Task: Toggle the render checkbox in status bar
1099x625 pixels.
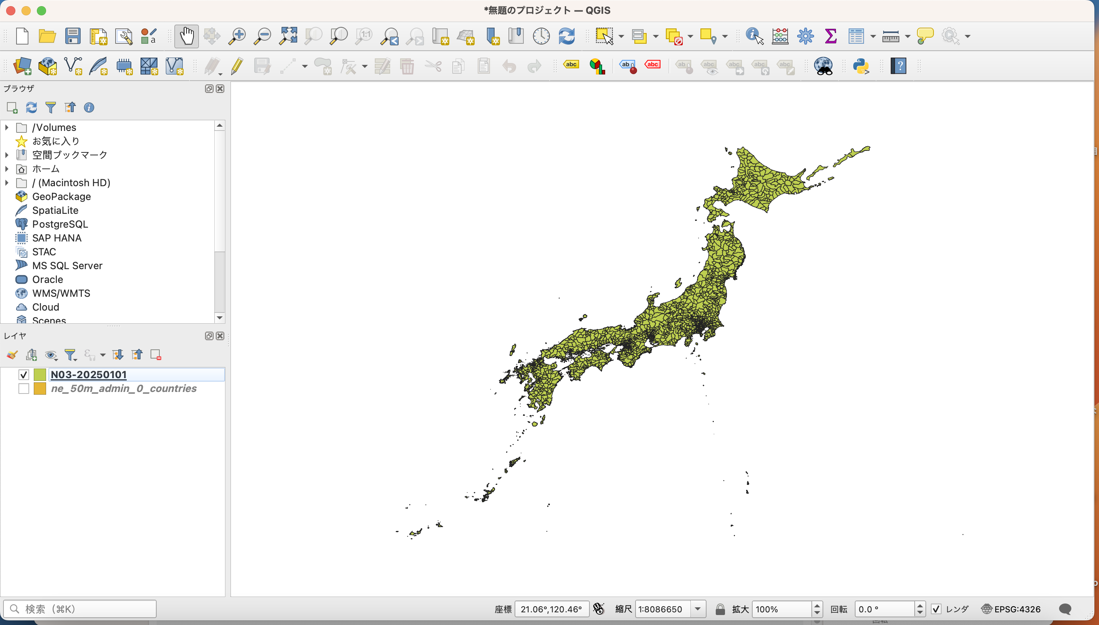Action: tap(936, 609)
